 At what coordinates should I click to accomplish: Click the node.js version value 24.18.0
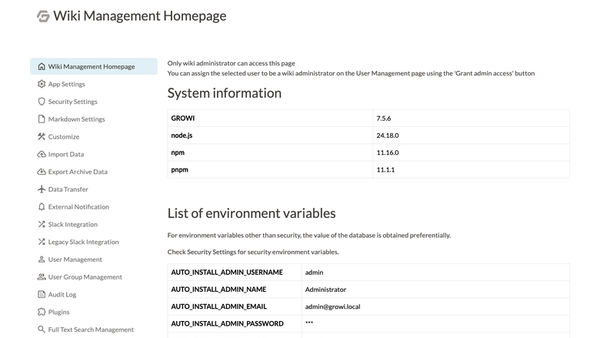pyautogui.click(x=388, y=136)
